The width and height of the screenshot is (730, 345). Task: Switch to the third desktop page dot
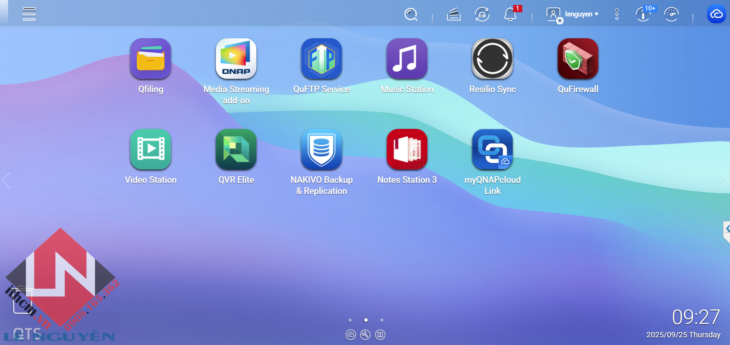pyautogui.click(x=382, y=320)
